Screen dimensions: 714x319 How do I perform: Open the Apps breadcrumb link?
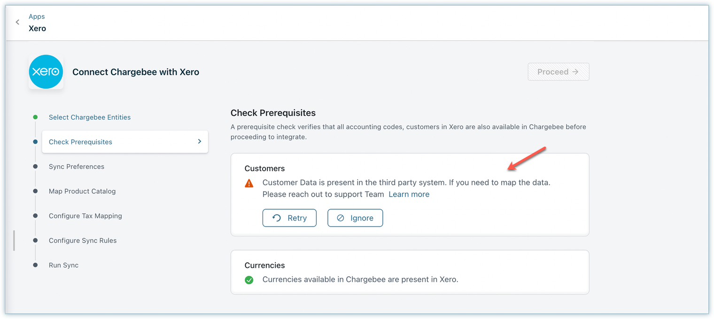(37, 16)
